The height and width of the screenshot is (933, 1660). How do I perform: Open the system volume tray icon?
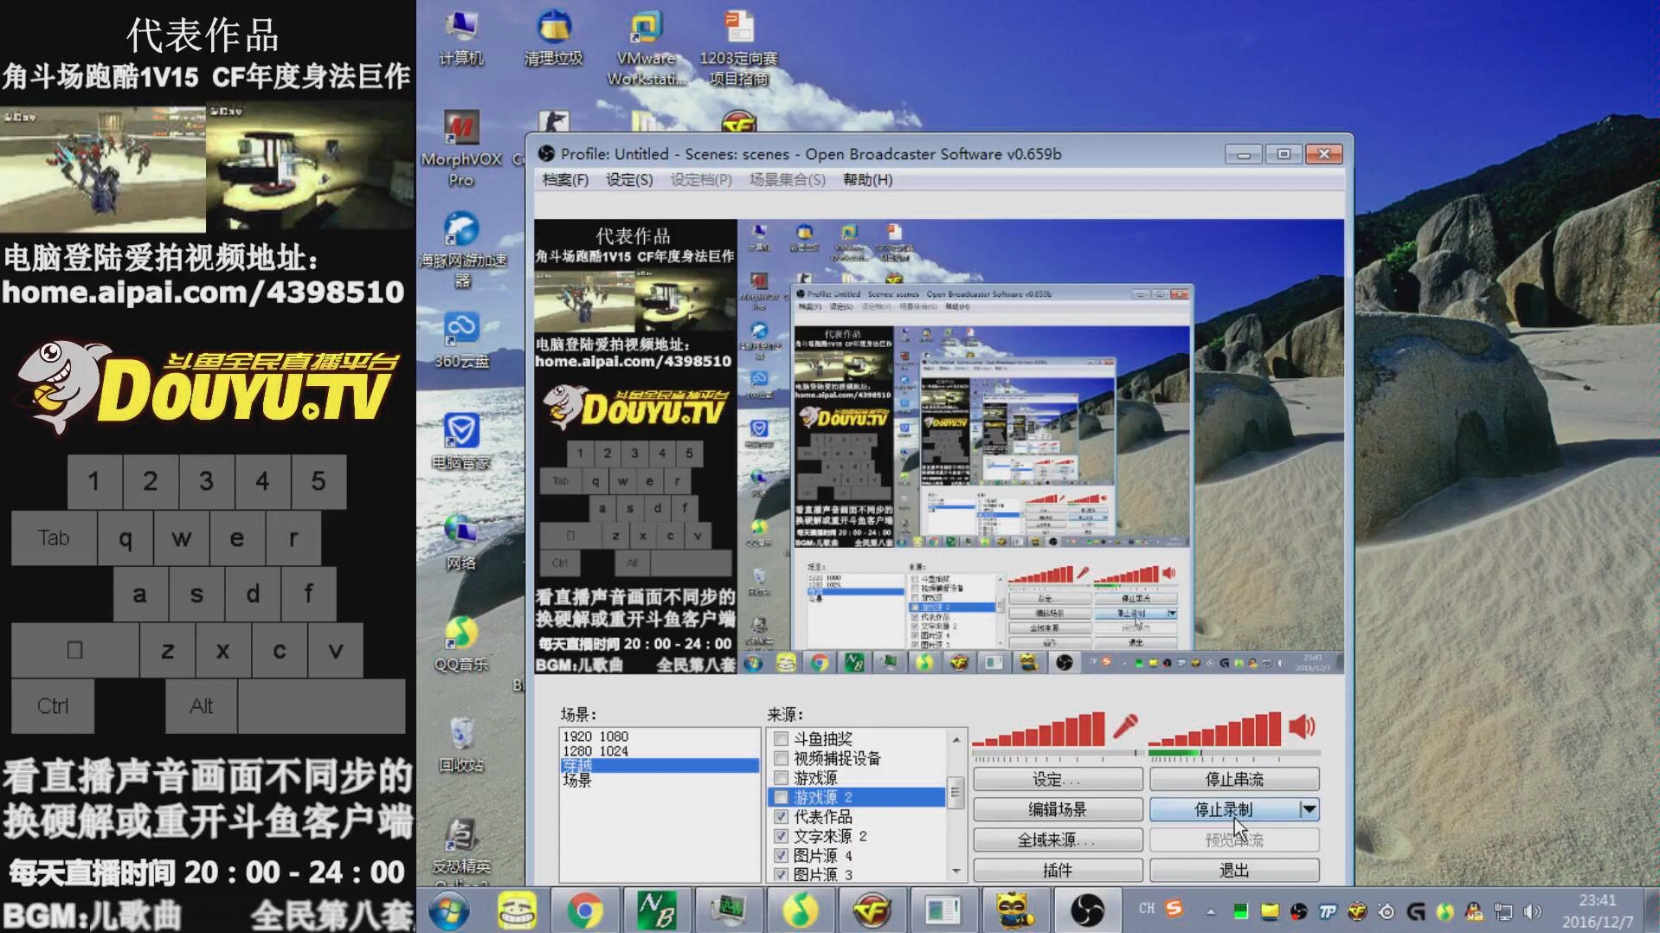click(x=1533, y=911)
